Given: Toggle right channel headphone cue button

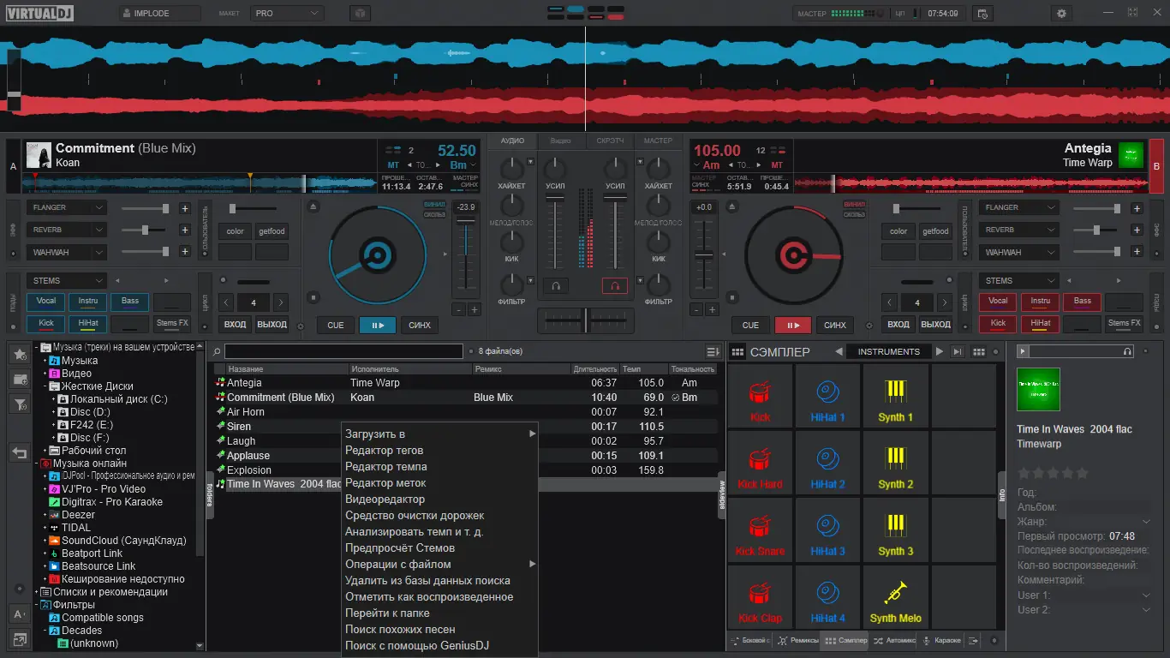Looking at the screenshot, I should (x=615, y=286).
